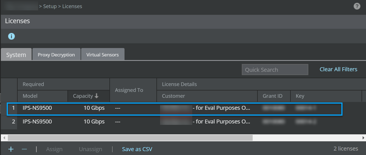Switch to the System tab

click(16, 55)
